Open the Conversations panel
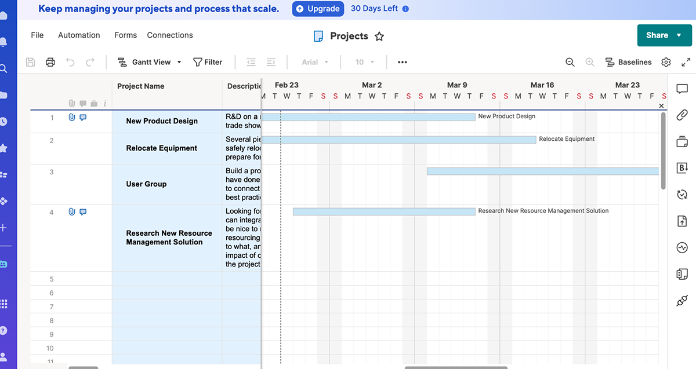 [682, 89]
